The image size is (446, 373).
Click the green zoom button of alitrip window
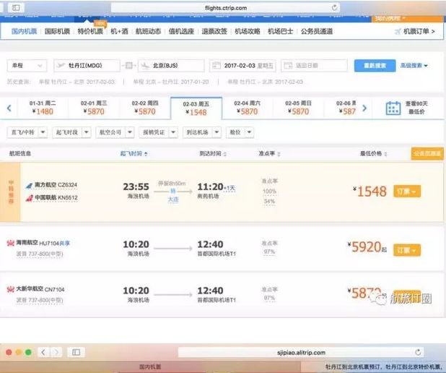pyautogui.click(x=28, y=353)
